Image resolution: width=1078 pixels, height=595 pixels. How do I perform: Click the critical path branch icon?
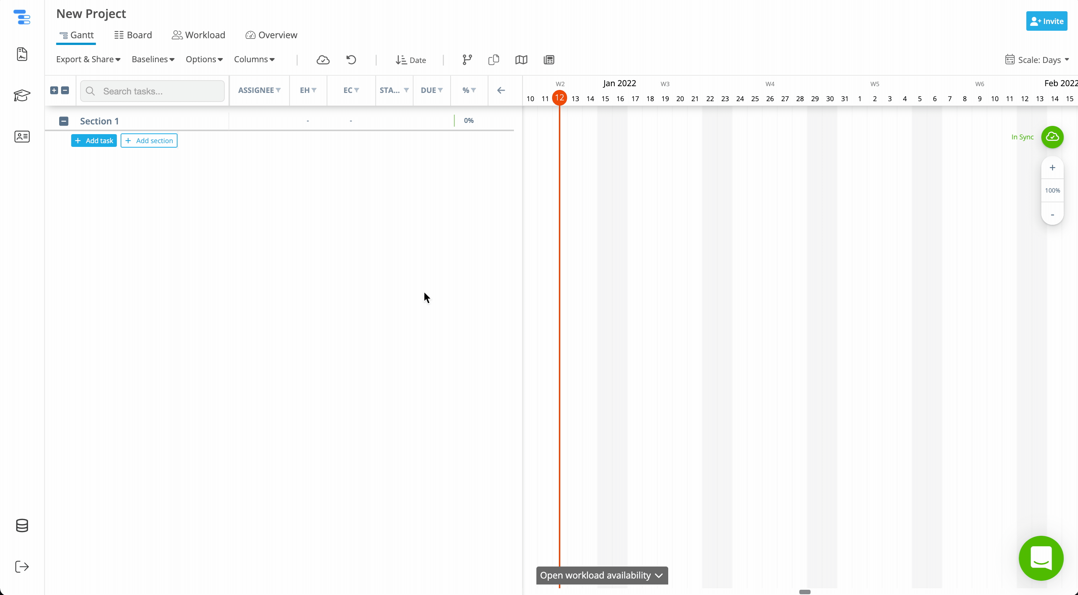click(x=467, y=60)
